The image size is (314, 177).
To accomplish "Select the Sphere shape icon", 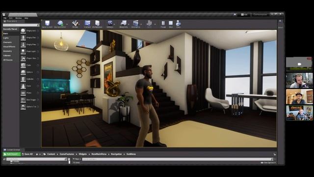I will click(23, 72).
